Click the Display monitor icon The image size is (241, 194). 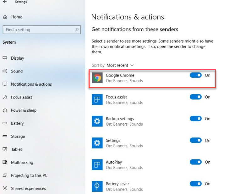[x=5, y=58]
